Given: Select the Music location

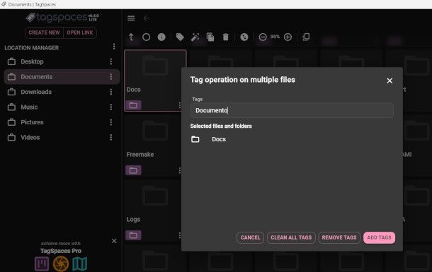Looking at the screenshot, I should [62, 107].
